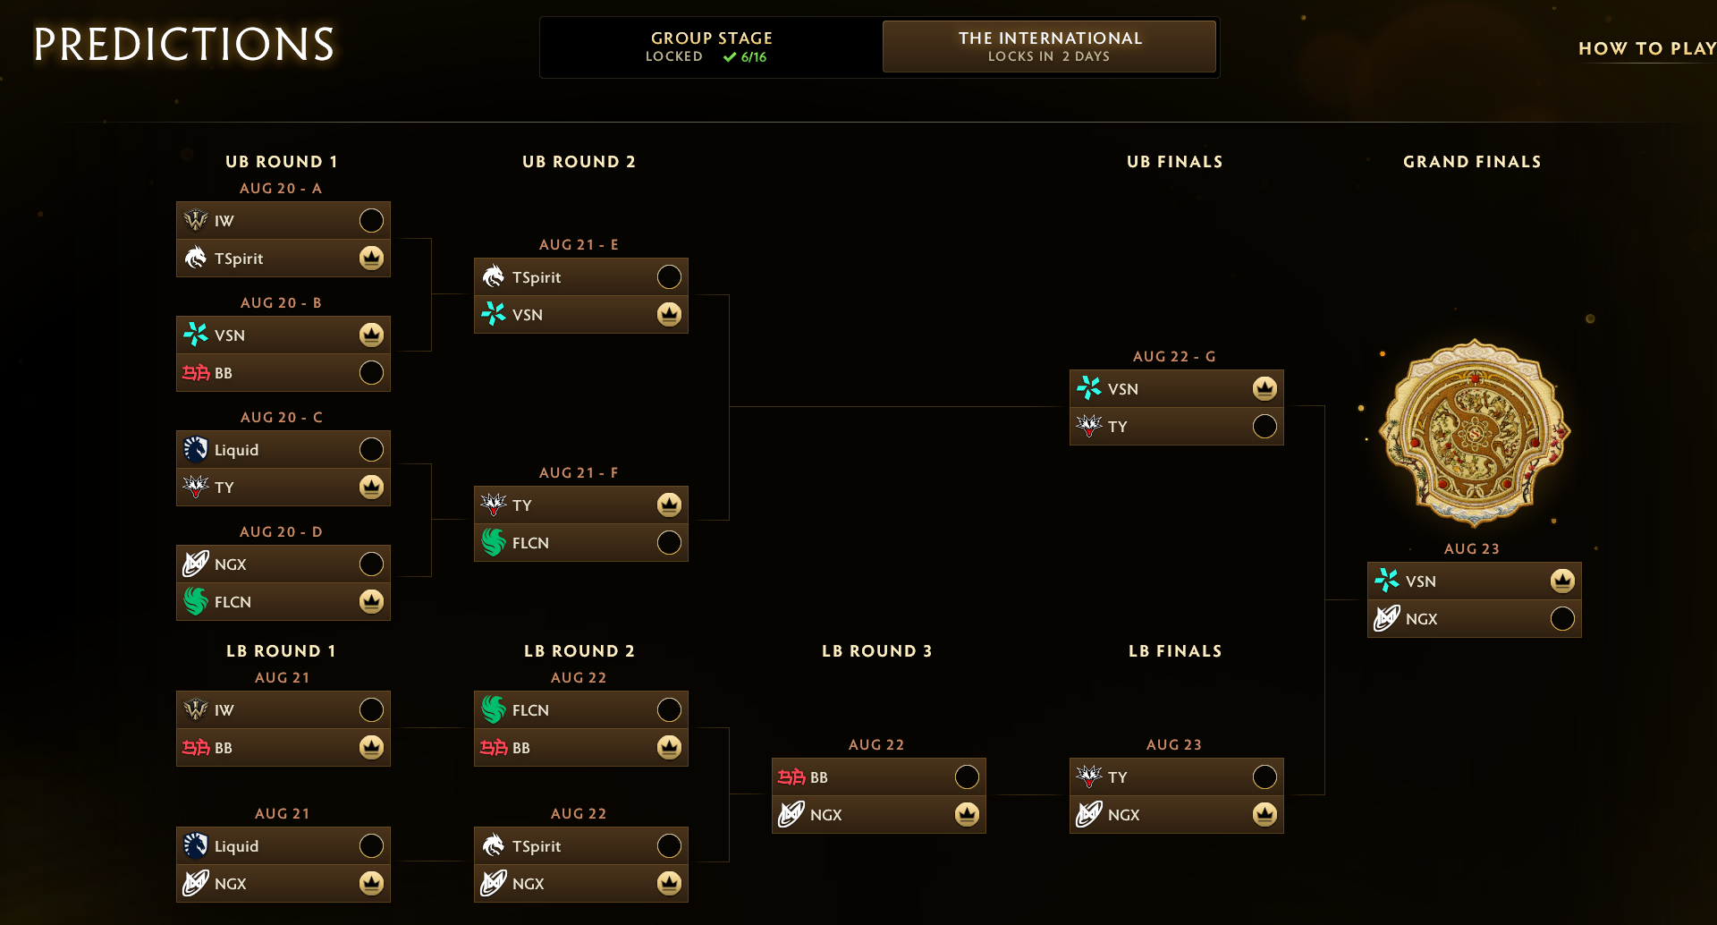The height and width of the screenshot is (925, 1717).
Task: Switch to The International tab
Action: (x=1049, y=47)
